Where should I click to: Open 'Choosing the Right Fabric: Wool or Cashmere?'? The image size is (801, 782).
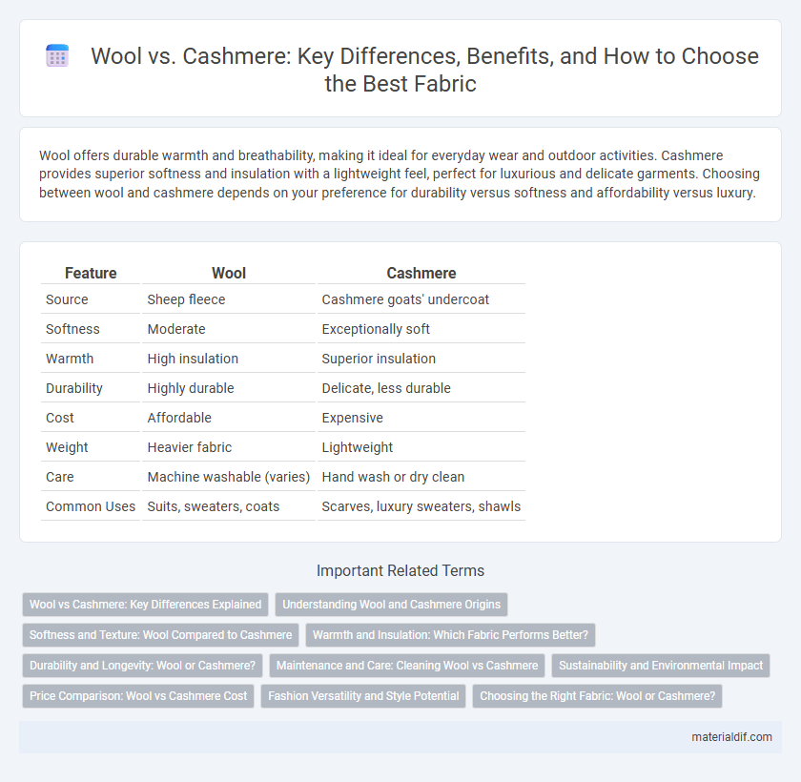pos(597,696)
